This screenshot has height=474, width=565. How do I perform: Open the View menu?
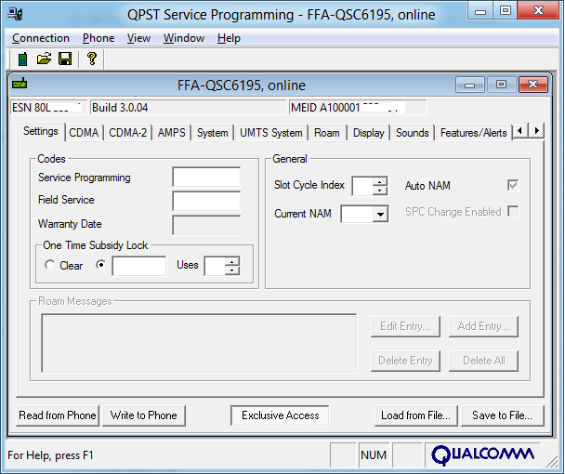(x=138, y=38)
